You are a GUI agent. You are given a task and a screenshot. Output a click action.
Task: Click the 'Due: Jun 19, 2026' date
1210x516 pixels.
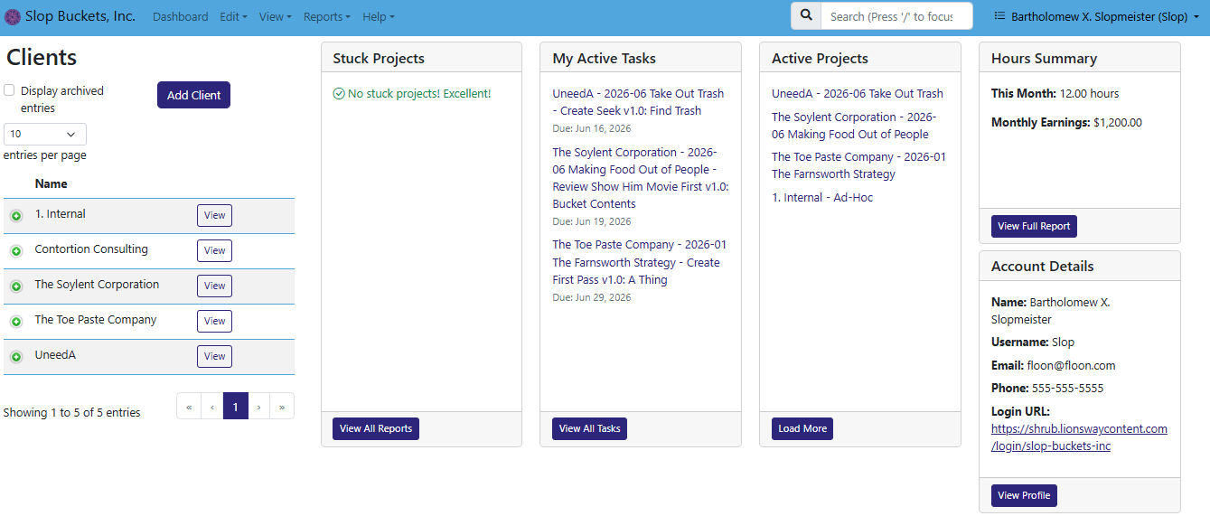click(592, 221)
